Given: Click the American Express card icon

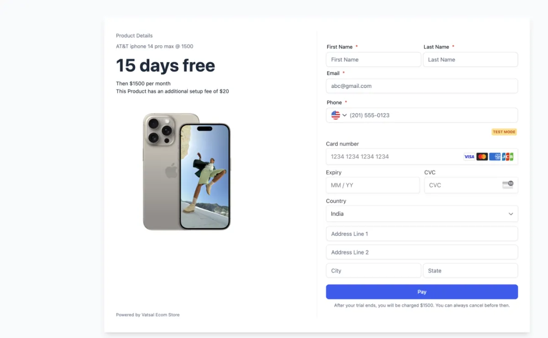Looking at the screenshot, I should tap(495, 157).
